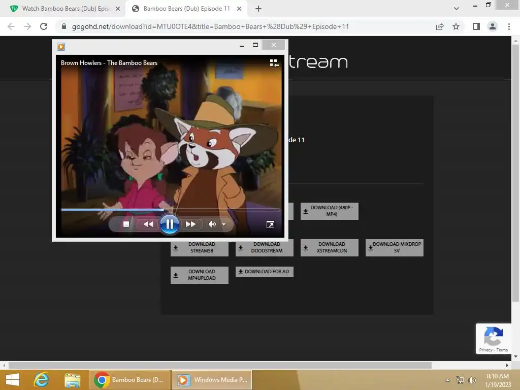The width and height of the screenshot is (520, 390).
Task: Switch to Chrome Bamboo Bears taskbar item
Action: pyautogui.click(x=129, y=380)
